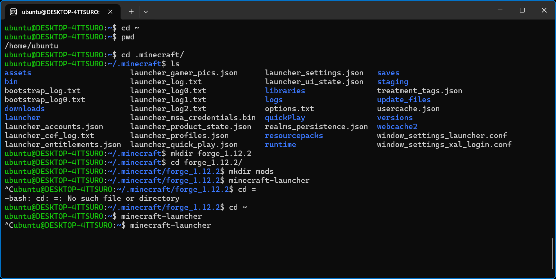Click the 'staging' directory name

point(393,82)
